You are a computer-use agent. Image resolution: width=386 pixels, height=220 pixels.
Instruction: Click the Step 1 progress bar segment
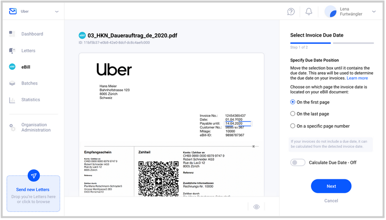pos(311,43)
